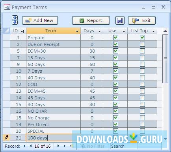The width and height of the screenshot is (171, 152).
Task: Open the Term column filter dropdown
Action: pos(77,31)
